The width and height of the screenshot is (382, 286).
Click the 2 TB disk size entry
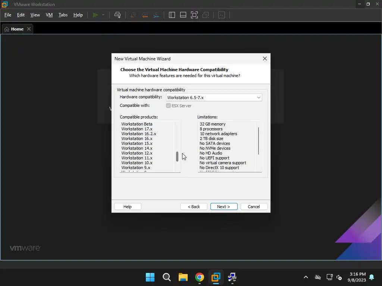pyautogui.click(x=211, y=139)
